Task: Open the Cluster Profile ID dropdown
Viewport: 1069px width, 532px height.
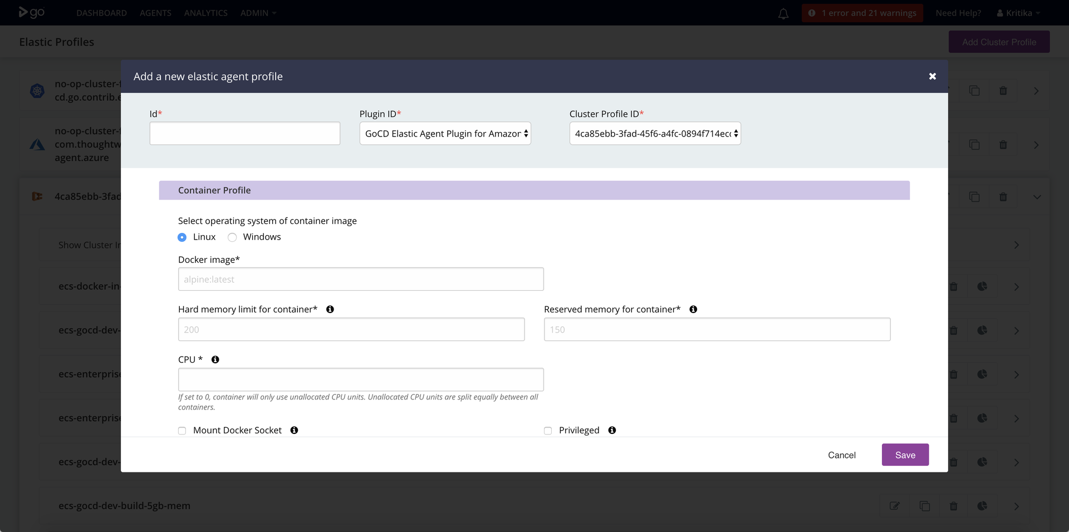Action: coord(655,134)
